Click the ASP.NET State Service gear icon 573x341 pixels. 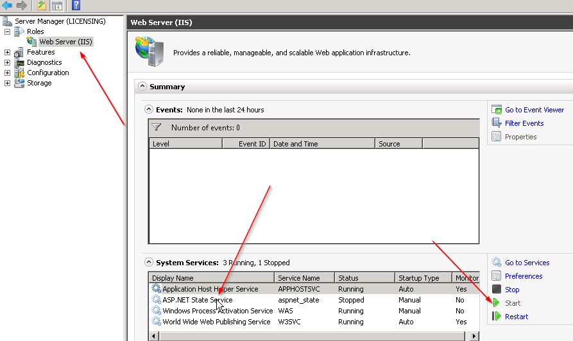click(x=157, y=299)
